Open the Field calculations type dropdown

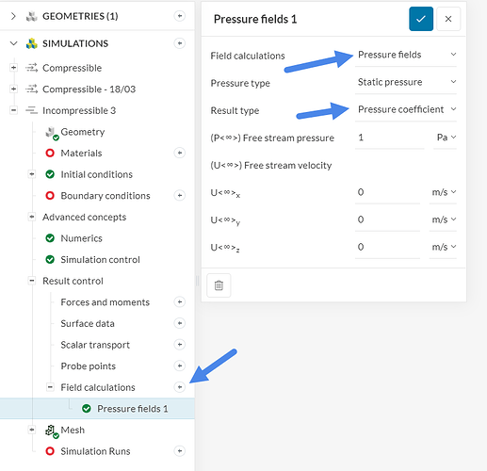(x=406, y=55)
